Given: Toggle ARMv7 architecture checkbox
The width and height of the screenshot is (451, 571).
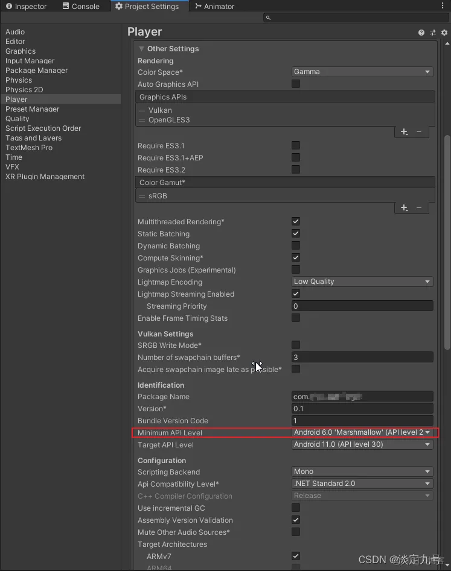Looking at the screenshot, I should (x=296, y=556).
